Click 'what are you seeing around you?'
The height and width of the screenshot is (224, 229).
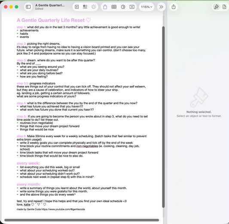coord(42,67)
